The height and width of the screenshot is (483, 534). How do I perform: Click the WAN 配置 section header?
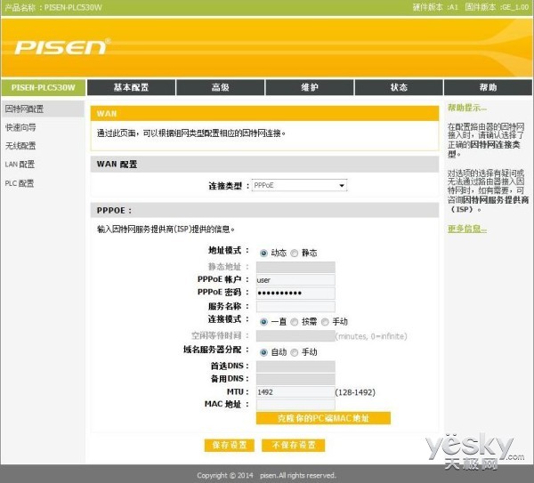tap(264, 164)
